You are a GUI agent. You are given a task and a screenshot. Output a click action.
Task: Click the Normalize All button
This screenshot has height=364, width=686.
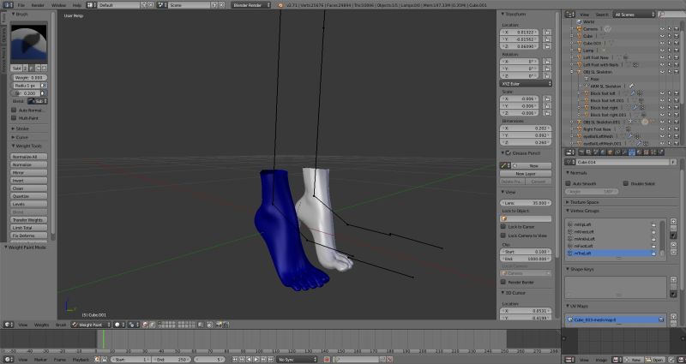pos(29,157)
